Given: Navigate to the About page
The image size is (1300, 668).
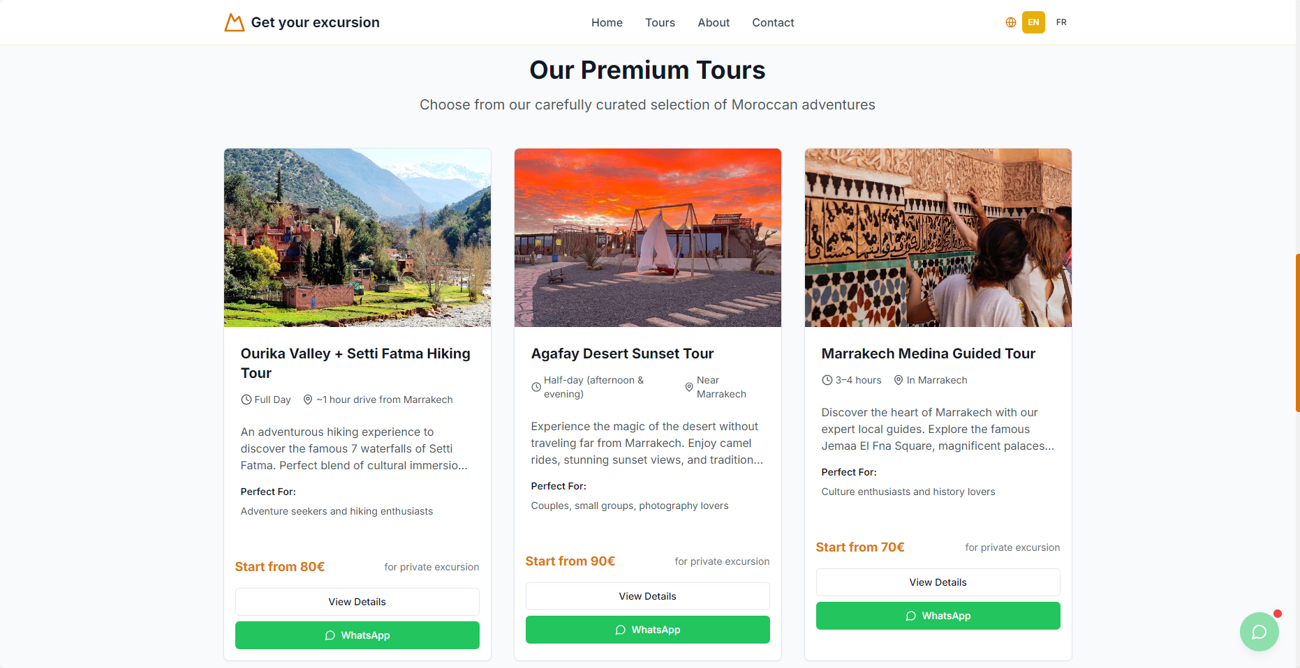Looking at the screenshot, I should pos(713,22).
